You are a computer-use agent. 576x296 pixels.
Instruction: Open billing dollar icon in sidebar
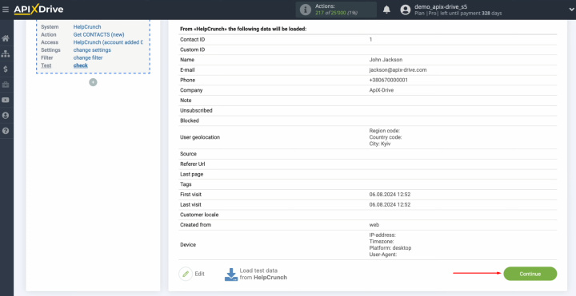pos(6,69)
